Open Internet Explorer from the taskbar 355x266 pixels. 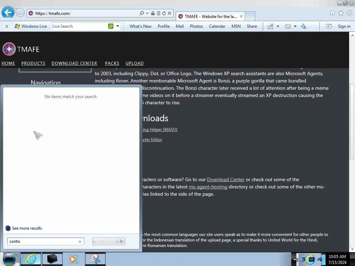click(x=31, y=259)
